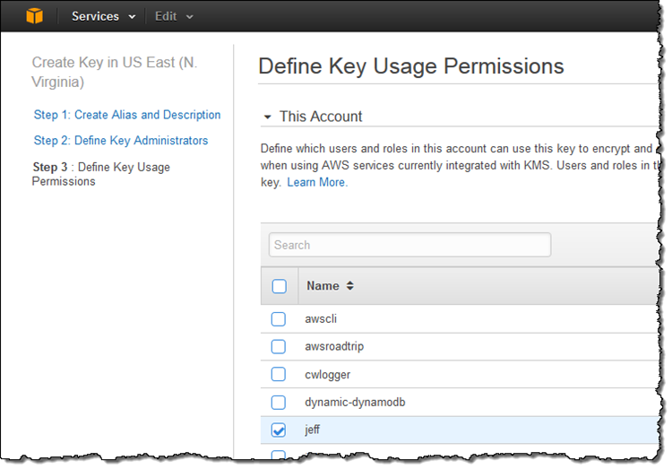Click the Name column header
Image resolution: width=672 pixels, height=469 pixels.
(323, 286)
